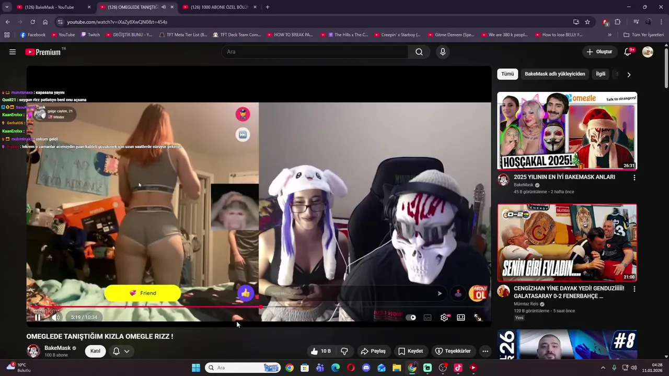Share the video via Paylaş
The height and width of the screenshot is (376, 669).
pyautogui.click(x=373, y=351)
